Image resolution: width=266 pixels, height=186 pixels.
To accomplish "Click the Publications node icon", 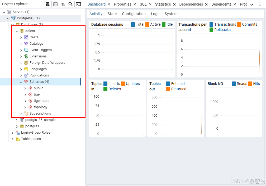I will [x=26, y=75].
